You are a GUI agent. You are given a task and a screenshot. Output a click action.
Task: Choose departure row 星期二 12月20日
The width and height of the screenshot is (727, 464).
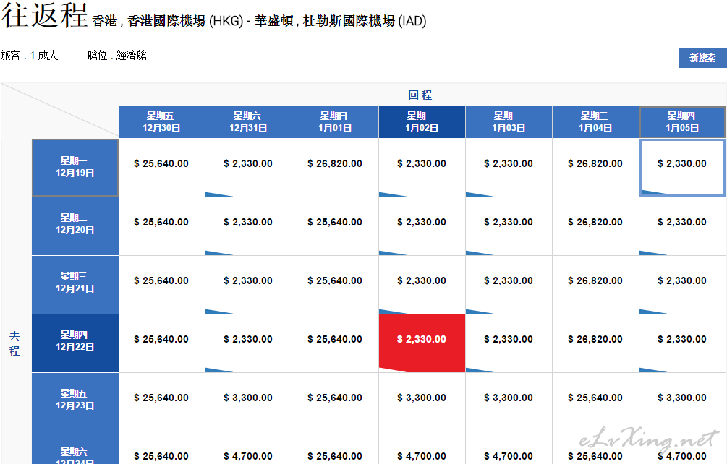75,225
